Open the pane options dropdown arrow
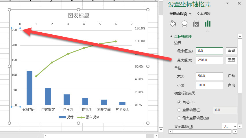 click(227, 3)
